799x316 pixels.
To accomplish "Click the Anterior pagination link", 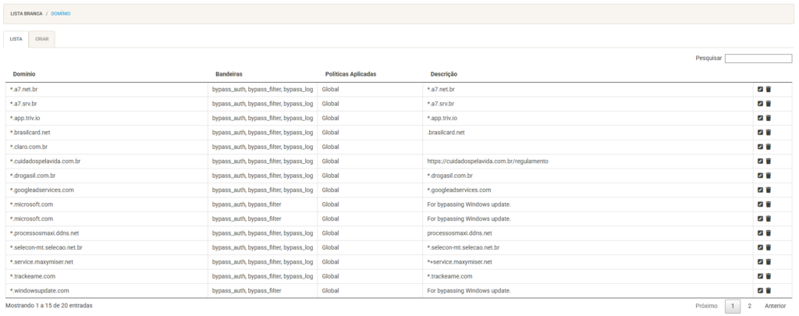I will click(775, 307).
